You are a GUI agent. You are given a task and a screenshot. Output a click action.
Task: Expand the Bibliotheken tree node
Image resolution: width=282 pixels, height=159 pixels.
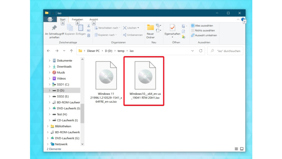pyautogui.click(x=48, y=126)
